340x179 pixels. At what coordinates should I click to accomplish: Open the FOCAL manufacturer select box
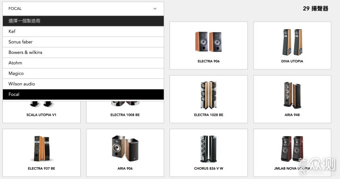[x=83, y=9]
